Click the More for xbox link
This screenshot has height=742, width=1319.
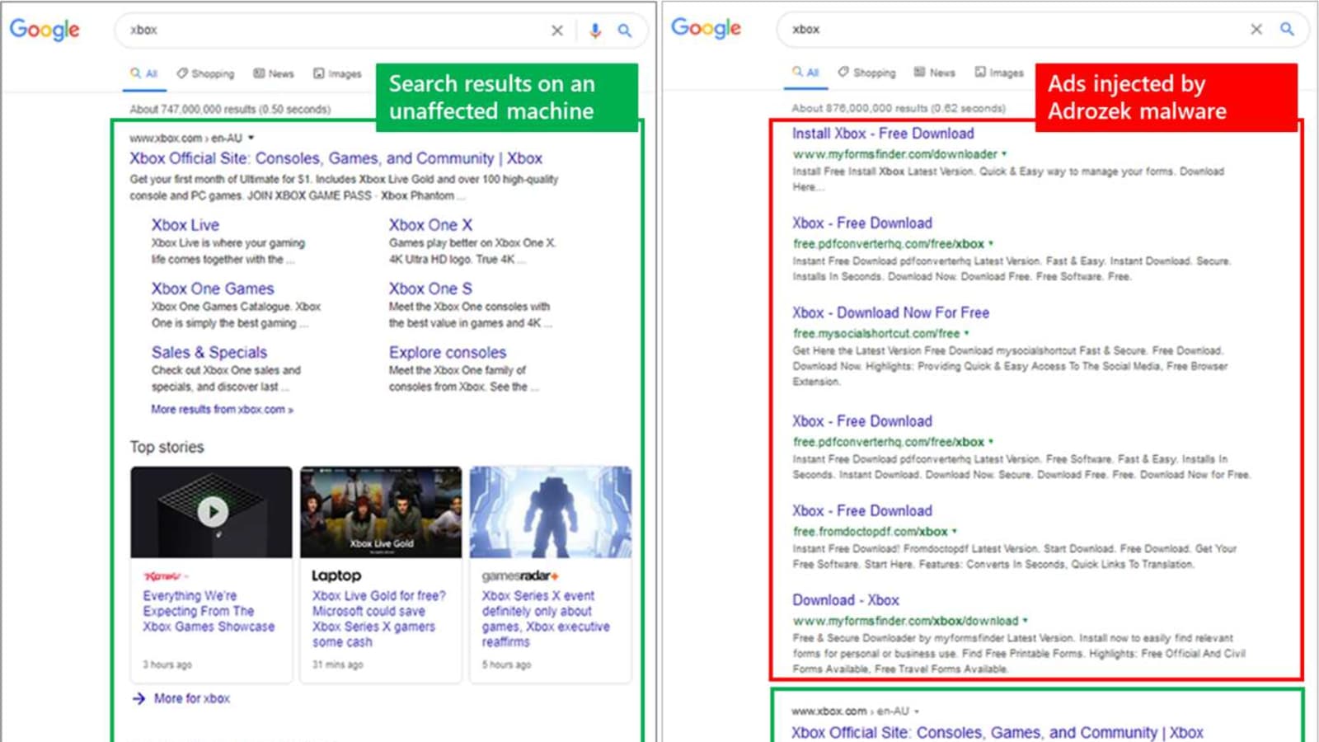[192, 698]
